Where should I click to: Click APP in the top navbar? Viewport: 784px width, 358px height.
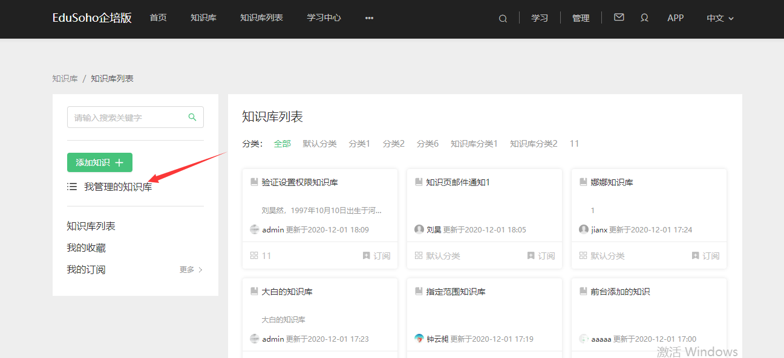click(x=676, y=18)
